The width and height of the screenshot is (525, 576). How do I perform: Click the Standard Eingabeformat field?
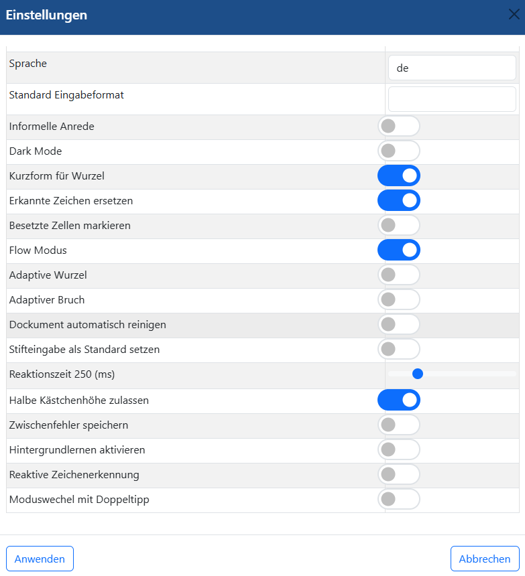[x=452, y=99]
